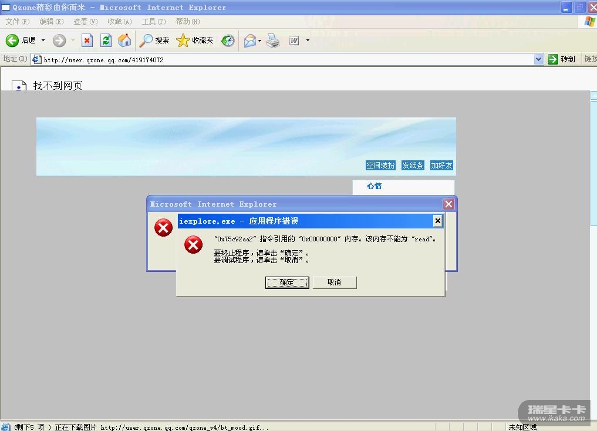Viewport: 597px width, 431px height.
Task: Expand the address bar dropdown
Action: pos(538,59)
